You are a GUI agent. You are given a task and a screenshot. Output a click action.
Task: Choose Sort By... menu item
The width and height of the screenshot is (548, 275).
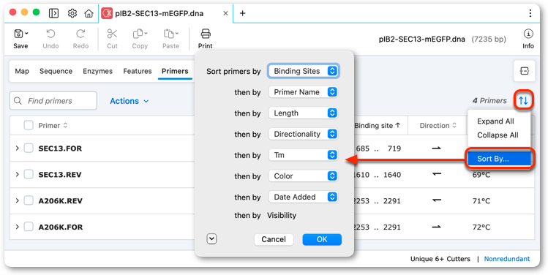point(500,159)
